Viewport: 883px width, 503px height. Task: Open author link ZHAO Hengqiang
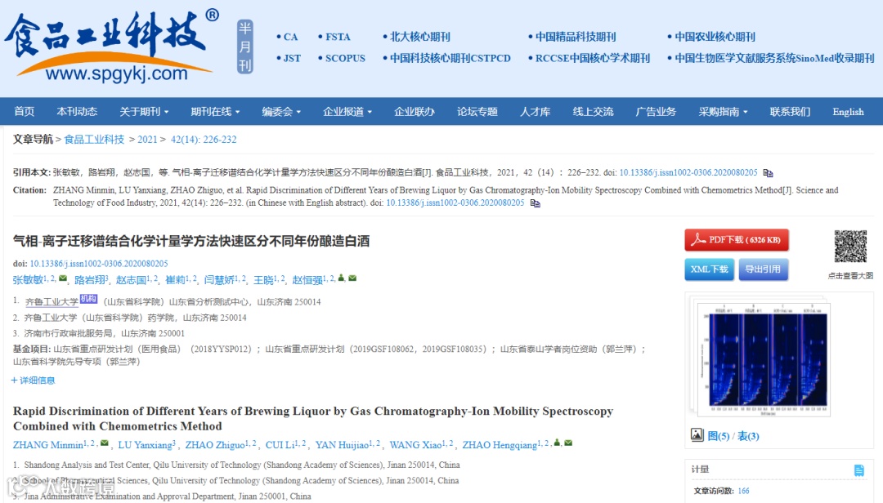[500, 445]
